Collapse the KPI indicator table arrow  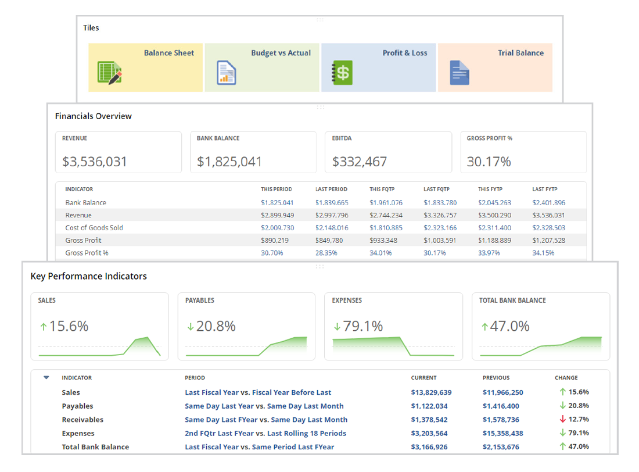tap(46, 378)
